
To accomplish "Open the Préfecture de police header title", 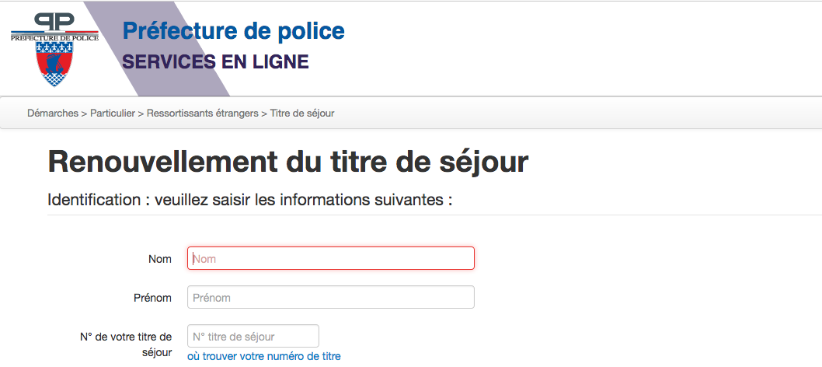I will 233,31.
